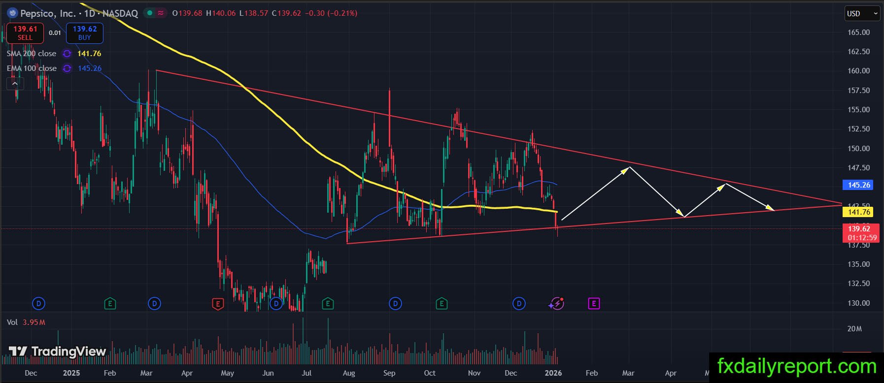Click the 150.00 price scale label
This screenshot has width=884, height=383.
point(858,149)
